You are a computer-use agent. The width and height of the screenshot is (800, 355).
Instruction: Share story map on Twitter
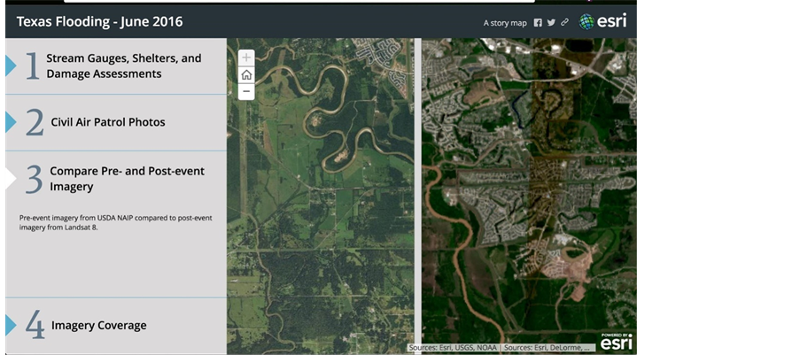click(551, 22)
